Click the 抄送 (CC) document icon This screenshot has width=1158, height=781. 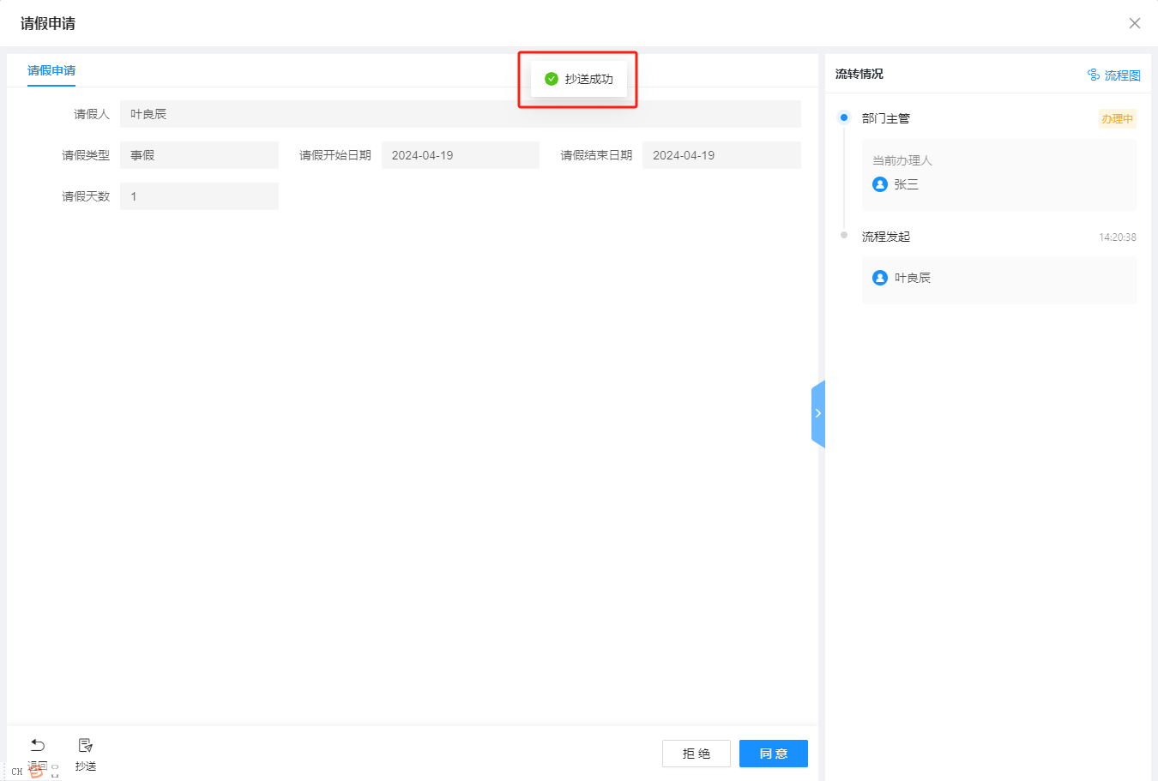point(85,745)
